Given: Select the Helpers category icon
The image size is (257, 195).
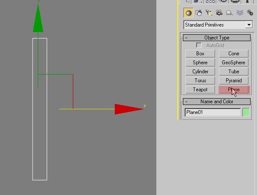Looking at the screenshot, I should (x=229, y=13).
